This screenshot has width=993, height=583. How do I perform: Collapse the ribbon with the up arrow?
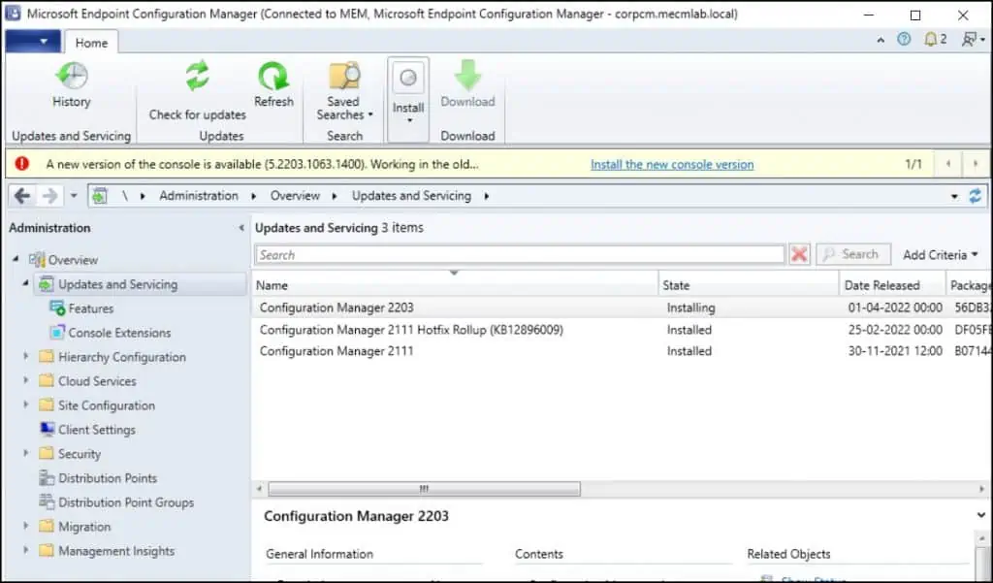(881, 40)
